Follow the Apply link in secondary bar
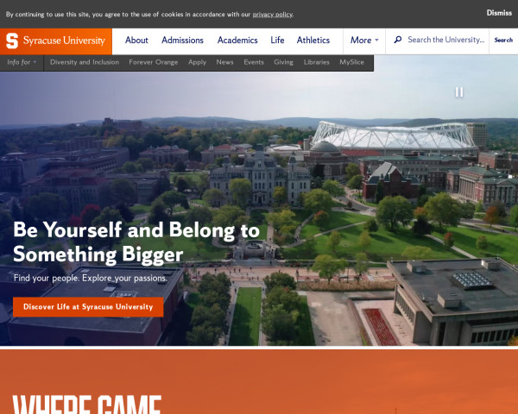 [197, 62]
